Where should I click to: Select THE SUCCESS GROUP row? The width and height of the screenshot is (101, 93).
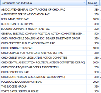click(x=50, y=87)
